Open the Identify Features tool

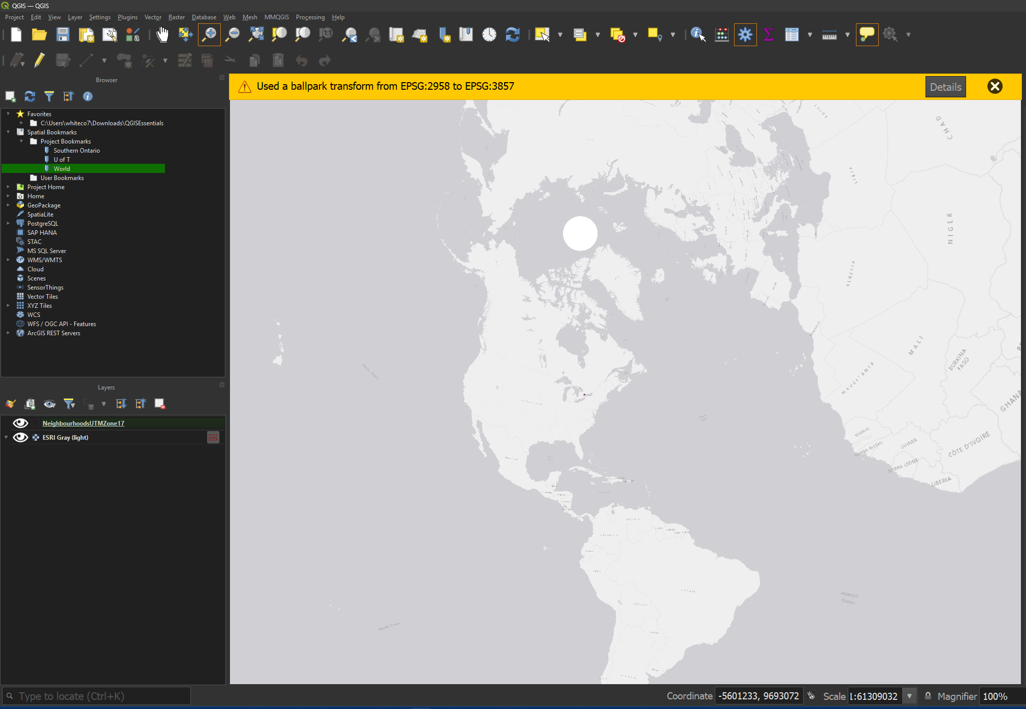click(x=698, y=34)
